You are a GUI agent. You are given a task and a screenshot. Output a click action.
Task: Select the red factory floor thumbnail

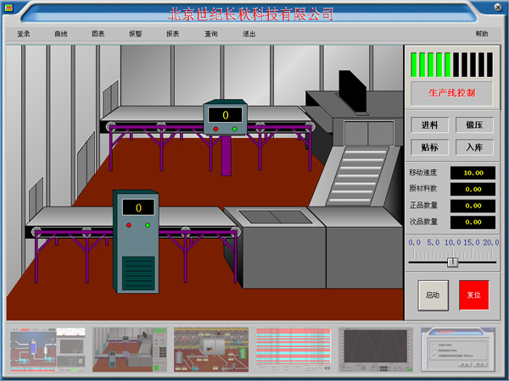[211, 351]
